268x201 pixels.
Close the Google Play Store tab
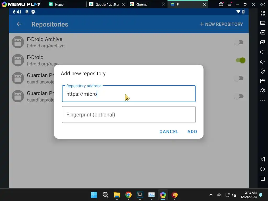click(x=123, y=4)
